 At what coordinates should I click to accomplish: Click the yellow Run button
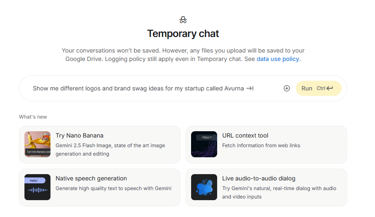(x=319, y=88)
